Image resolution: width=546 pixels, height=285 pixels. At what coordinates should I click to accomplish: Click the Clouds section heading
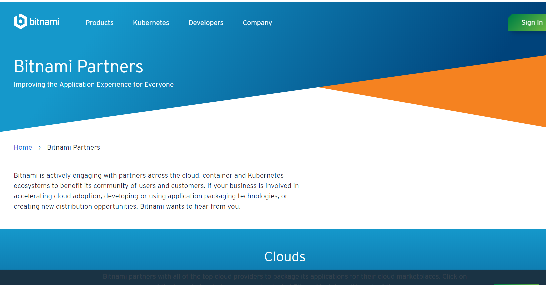coord(285,257)
